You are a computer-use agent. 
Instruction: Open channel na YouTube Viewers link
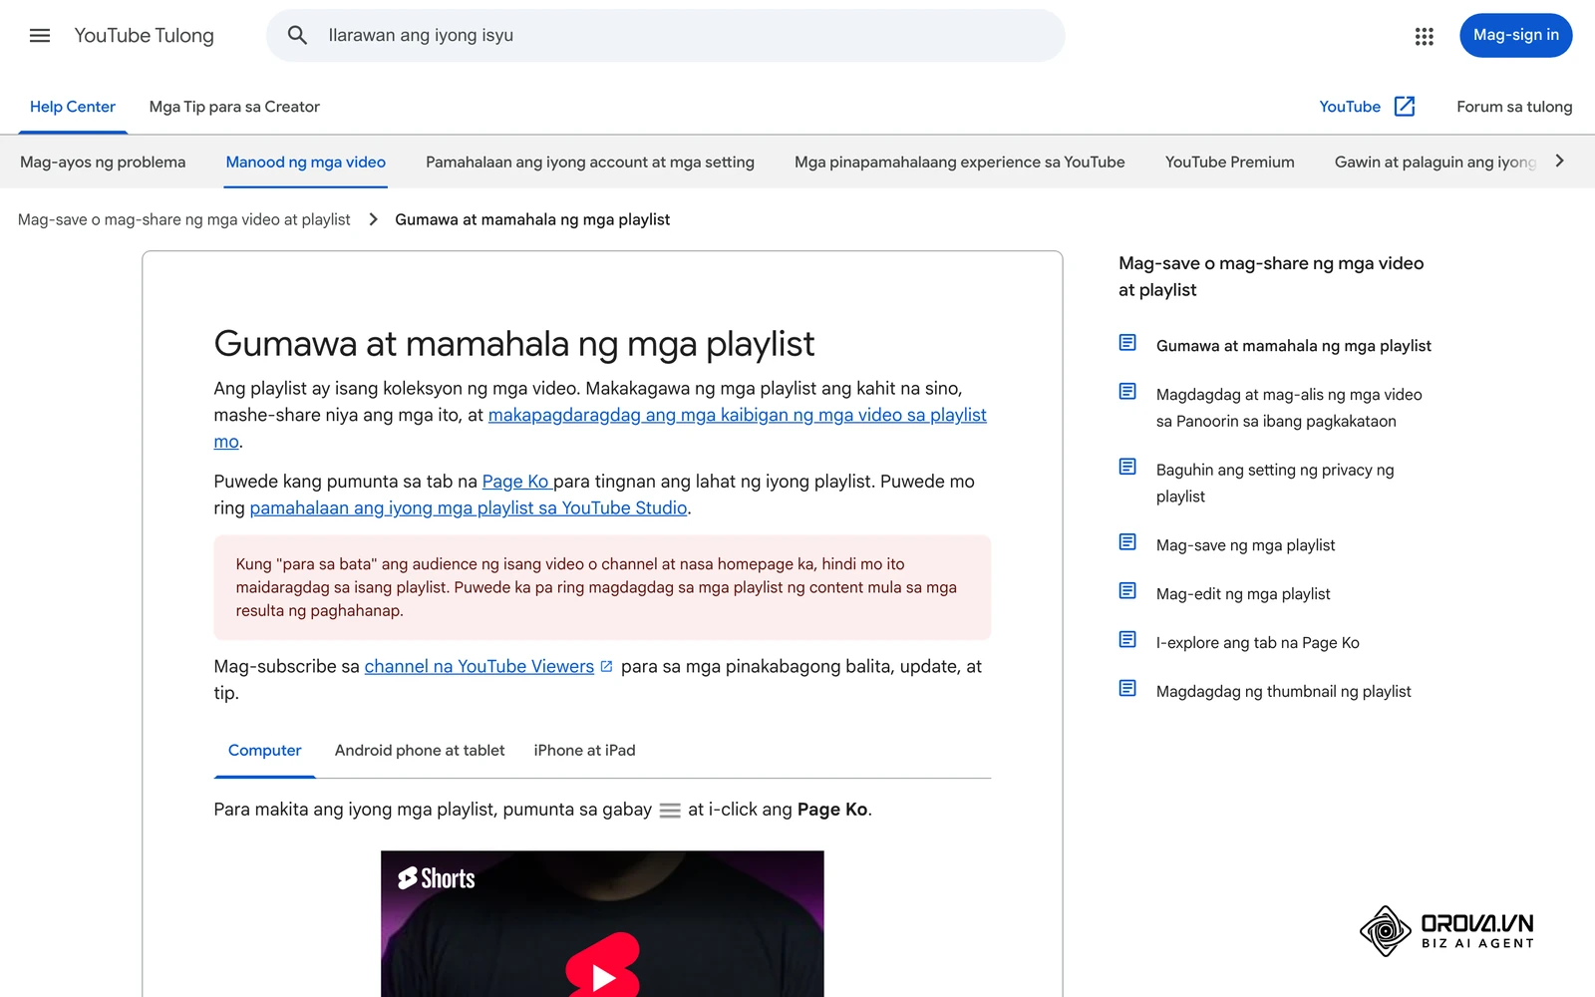pos(479,666)
